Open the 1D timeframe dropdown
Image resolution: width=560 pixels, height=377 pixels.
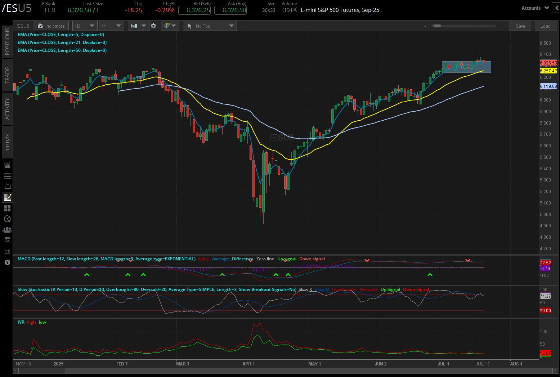click(85, 26)
